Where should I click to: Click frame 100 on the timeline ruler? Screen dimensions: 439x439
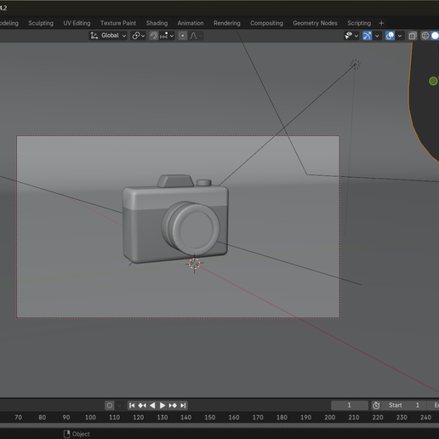pyautogui.click(x=90, y=418)
